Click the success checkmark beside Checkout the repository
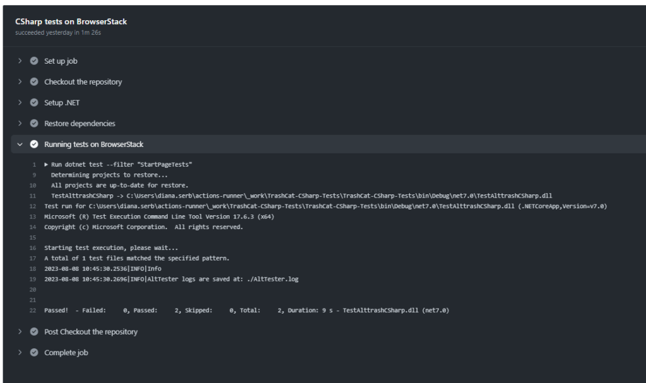This screenshot has height=383, width=646. point(34,81)
